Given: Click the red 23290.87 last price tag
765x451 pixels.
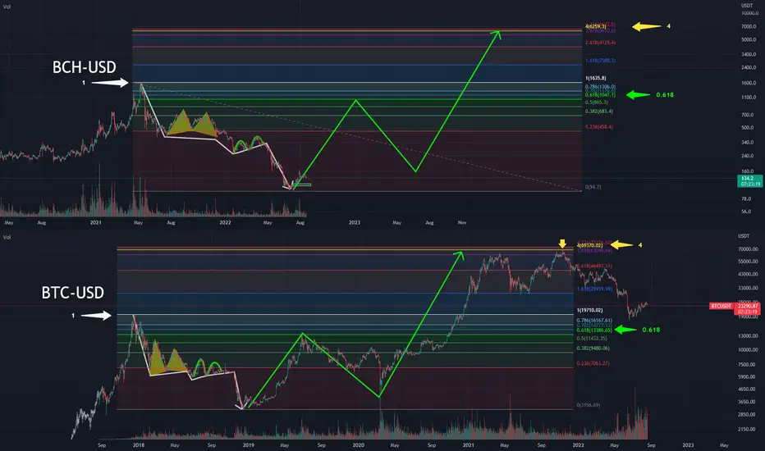Looking at the screenshot, I should pyautogui.click(x=747, y=308).
